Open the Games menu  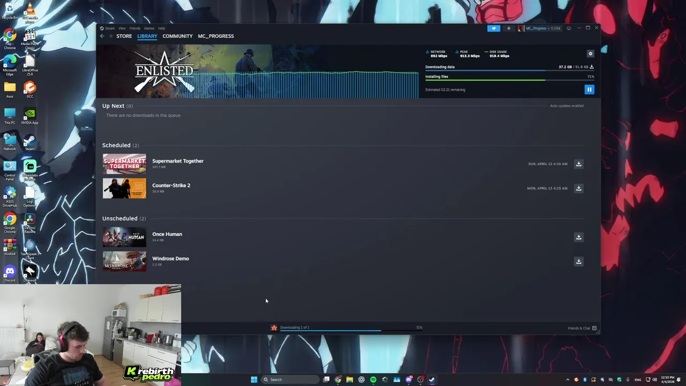(x=149, y=28)
